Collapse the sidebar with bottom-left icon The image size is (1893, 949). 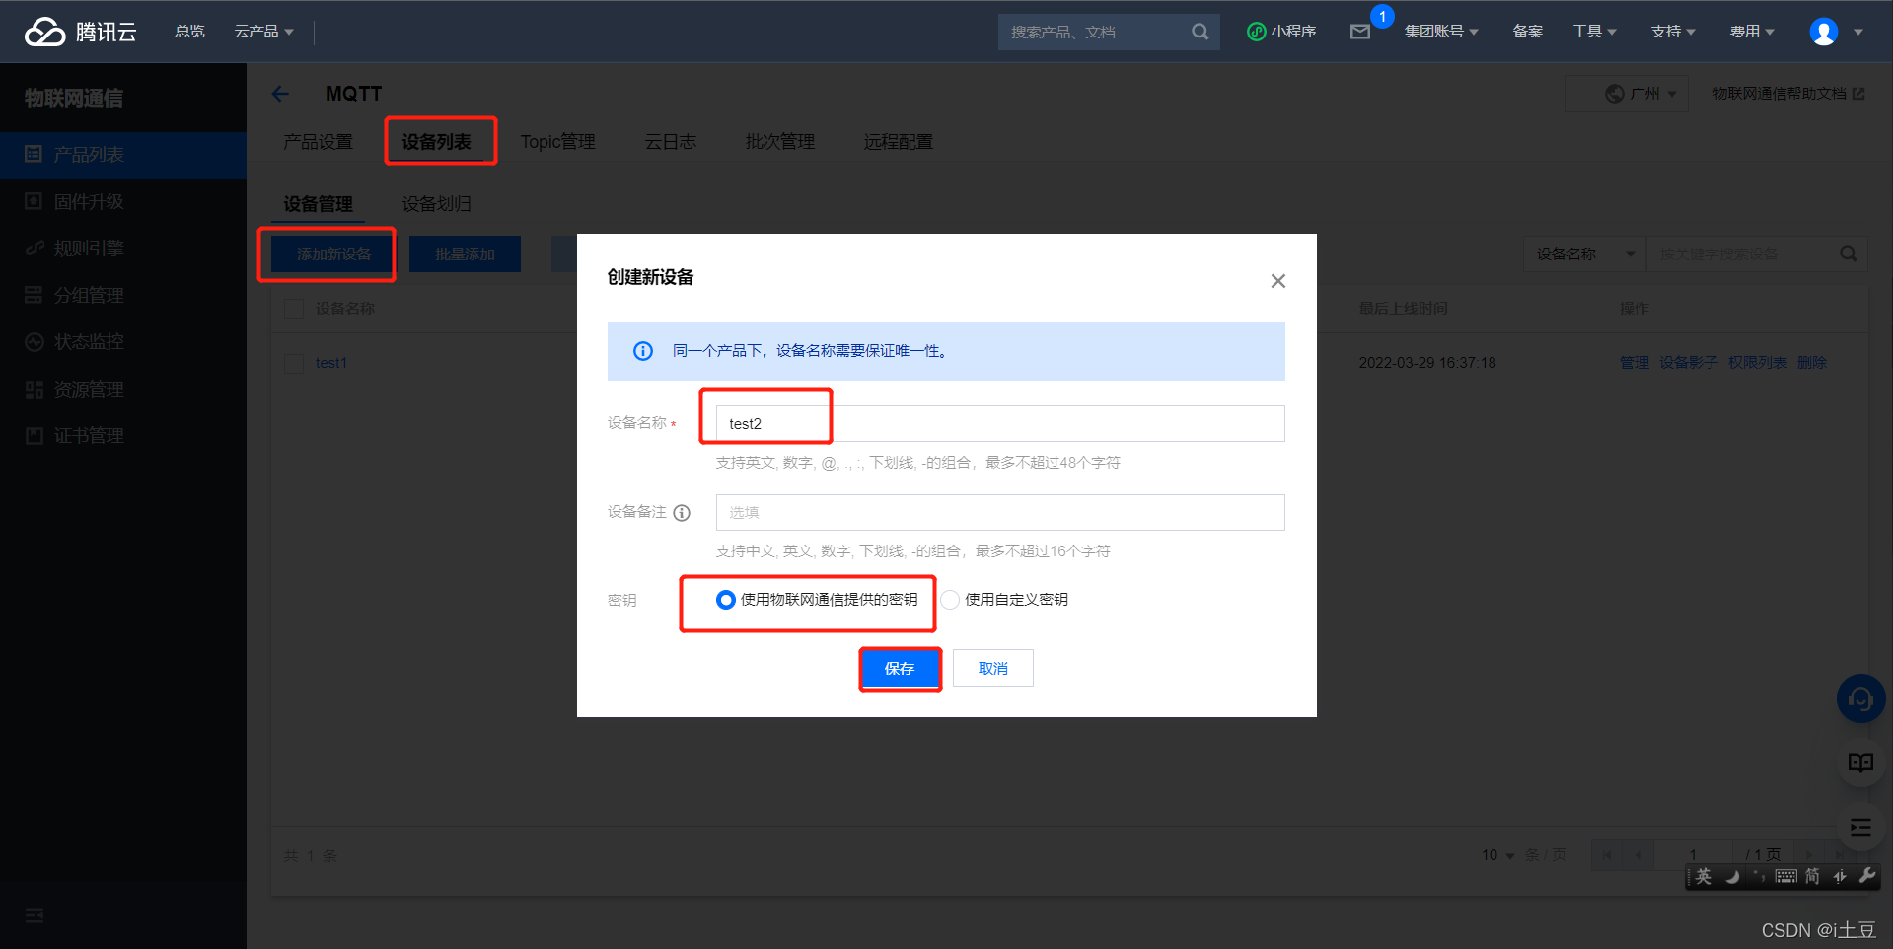pos(35,915)
